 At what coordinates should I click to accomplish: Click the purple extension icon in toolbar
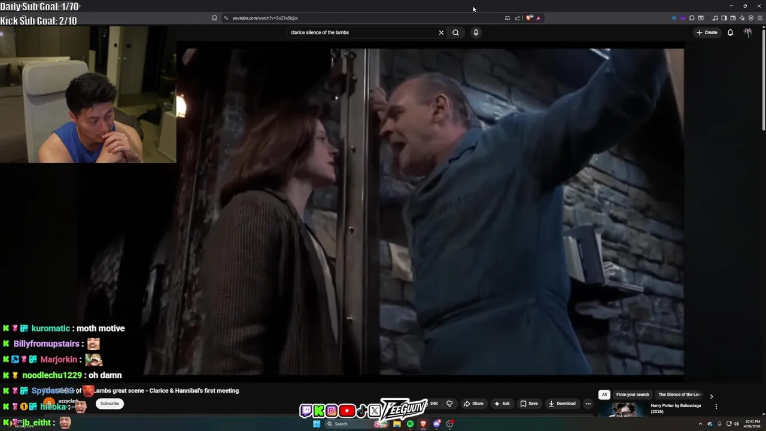click(x=683, y=18)
